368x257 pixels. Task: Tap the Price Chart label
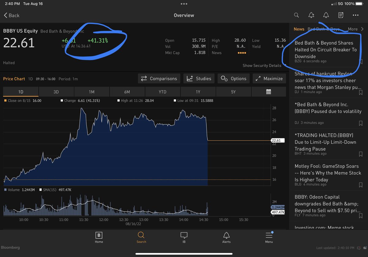click(14, 79)
